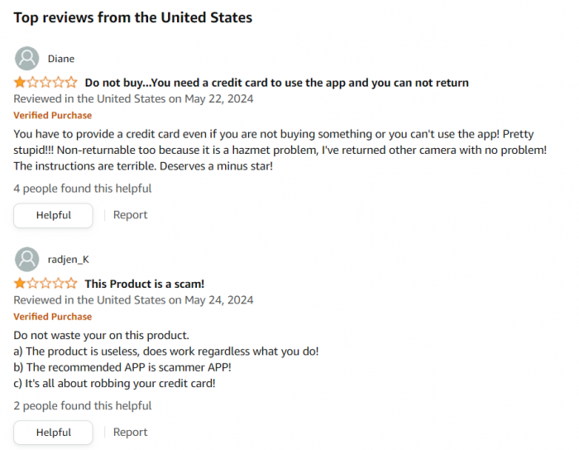The image size is (579, 450).
Task: Click '2 people found this helpful' text
Action: coord(83,405)
